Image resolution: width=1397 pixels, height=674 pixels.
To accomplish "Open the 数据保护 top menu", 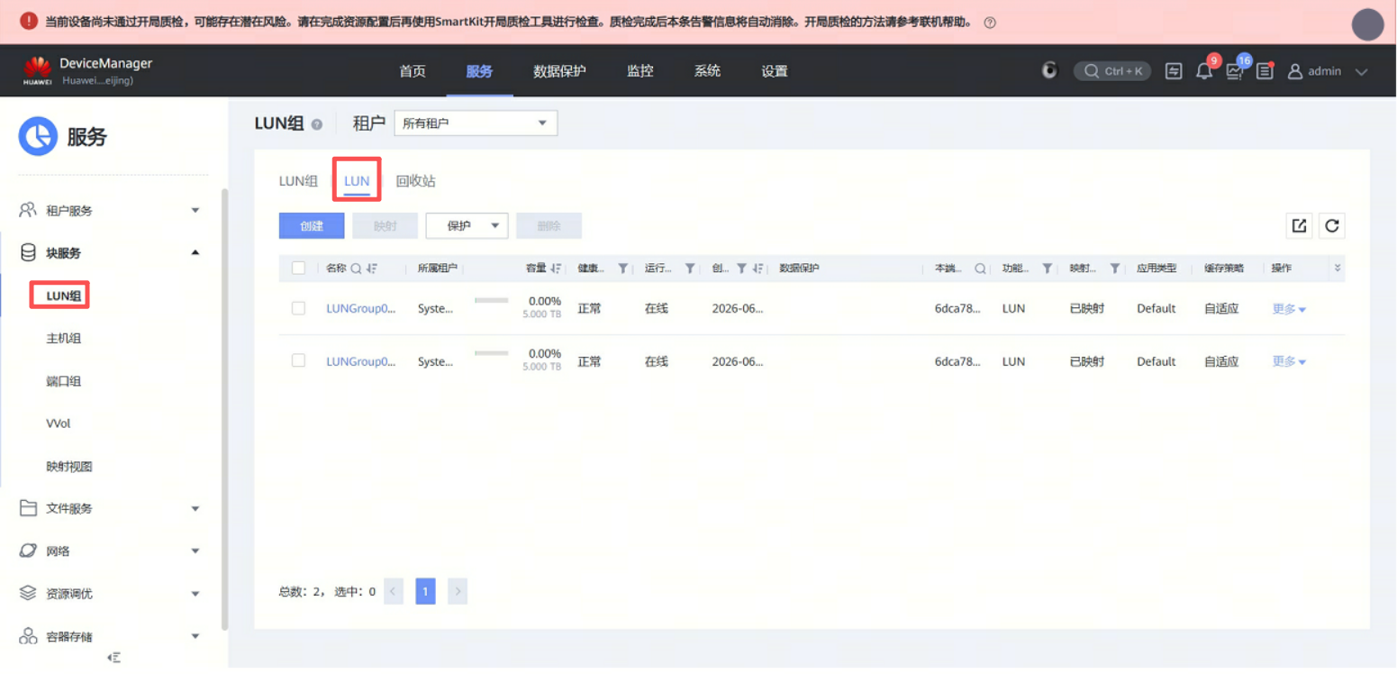I will pyautogui.click(x=559, y=71).
